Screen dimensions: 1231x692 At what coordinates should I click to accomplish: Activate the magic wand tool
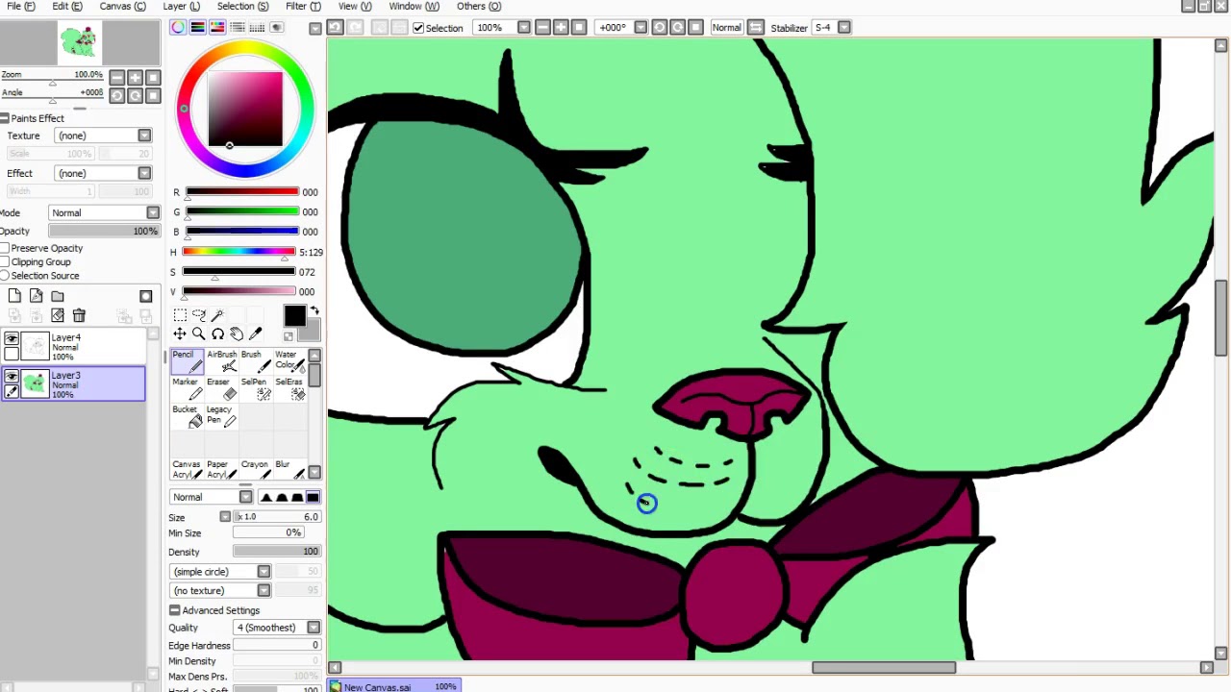pyautogui.click(x=217, y=315)
